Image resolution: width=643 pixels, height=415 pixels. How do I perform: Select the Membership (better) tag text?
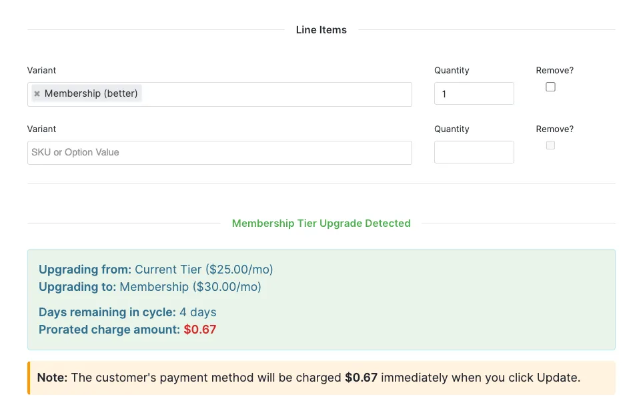91,93
